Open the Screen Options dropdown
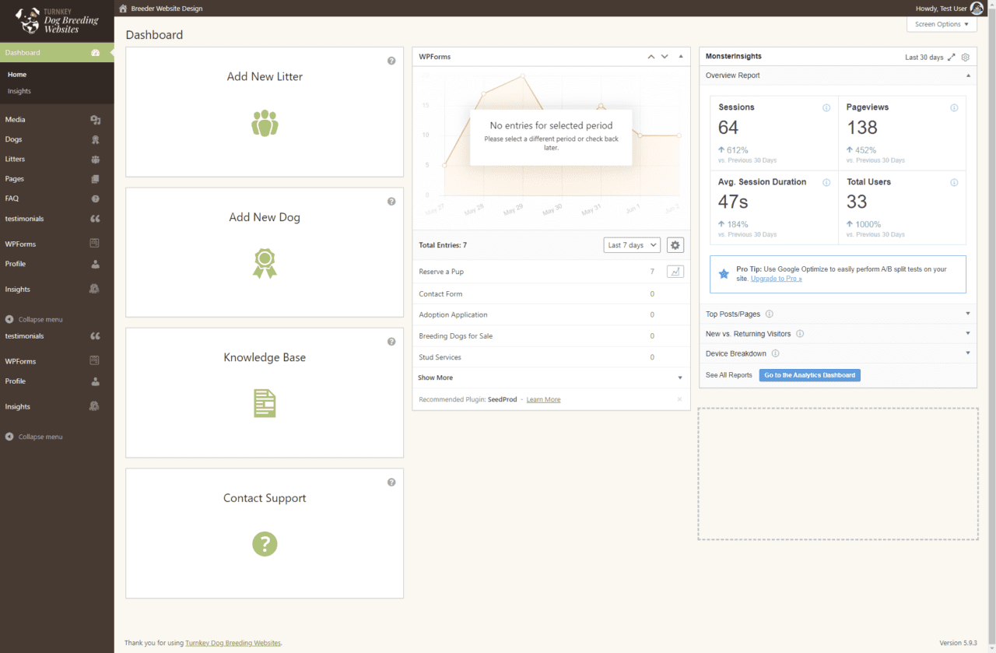 pyautogui.click(x=942, y=24)
